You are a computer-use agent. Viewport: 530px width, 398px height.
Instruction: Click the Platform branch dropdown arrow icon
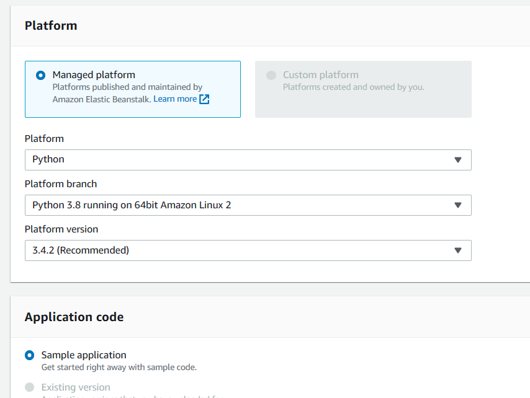pyautogui.click(x=458, y=205)
